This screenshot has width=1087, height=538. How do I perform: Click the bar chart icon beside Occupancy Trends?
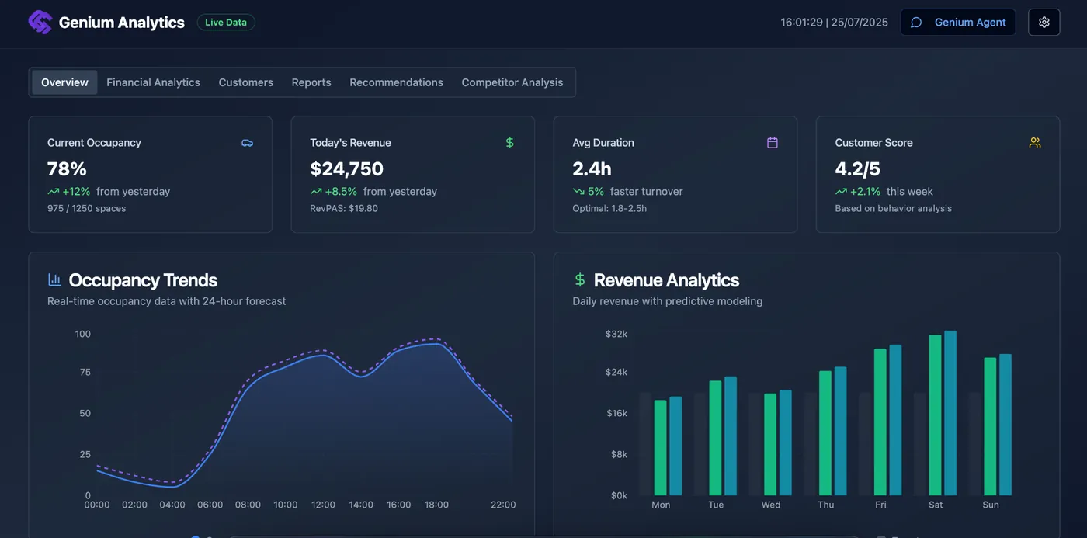pyautogui.click(x=54, y=279)
